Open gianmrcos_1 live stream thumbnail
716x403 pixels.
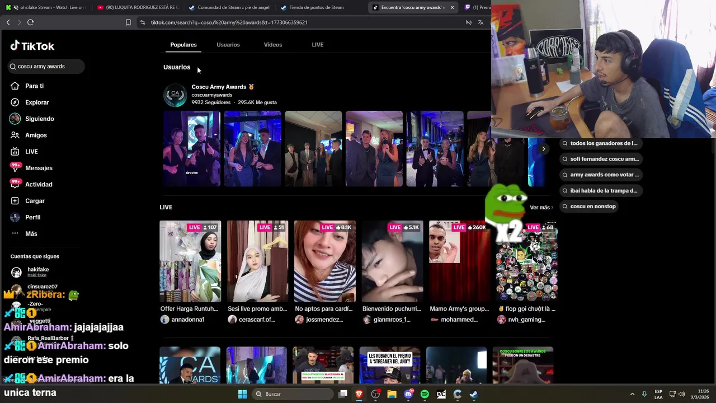392,261
